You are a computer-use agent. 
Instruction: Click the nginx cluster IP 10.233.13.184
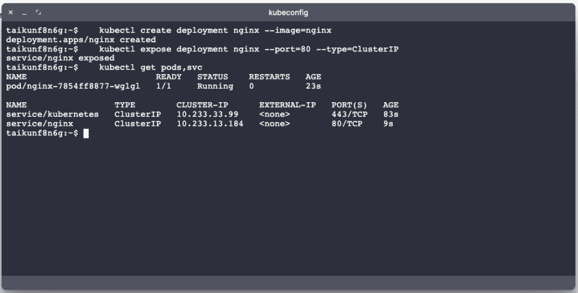click(209, 124)
